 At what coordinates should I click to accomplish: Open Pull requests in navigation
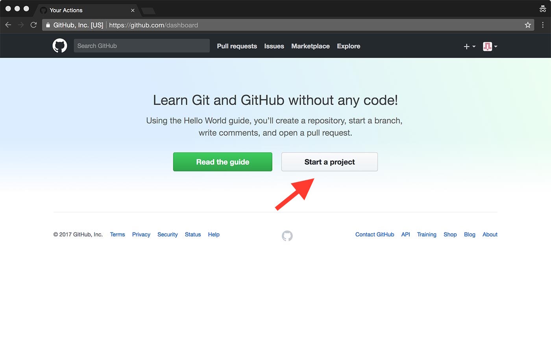pos(237,46)
